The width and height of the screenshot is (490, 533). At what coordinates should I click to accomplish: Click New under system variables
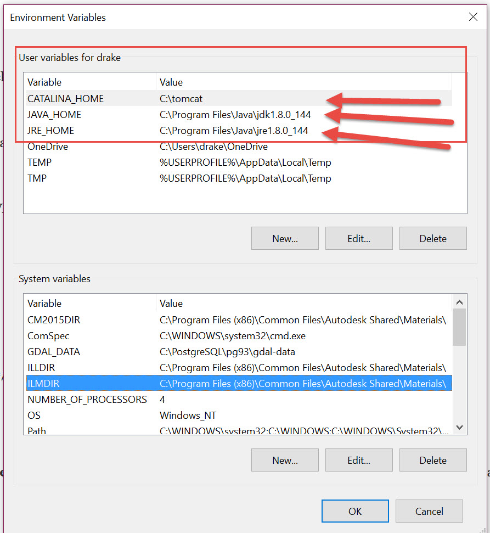click(x=285, y=460)
